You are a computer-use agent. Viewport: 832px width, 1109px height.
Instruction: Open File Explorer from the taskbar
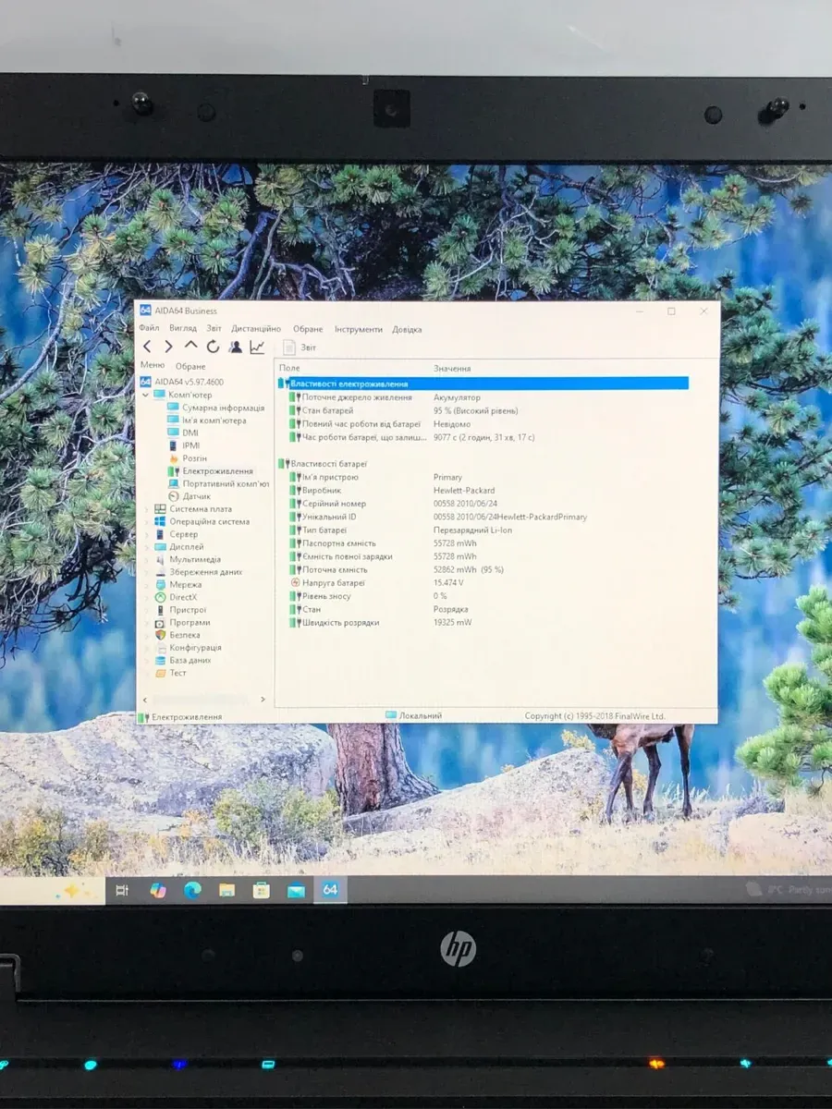tap(226, 890)
